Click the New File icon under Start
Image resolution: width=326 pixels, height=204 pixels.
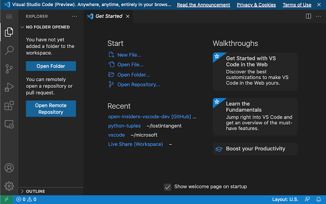111,55
